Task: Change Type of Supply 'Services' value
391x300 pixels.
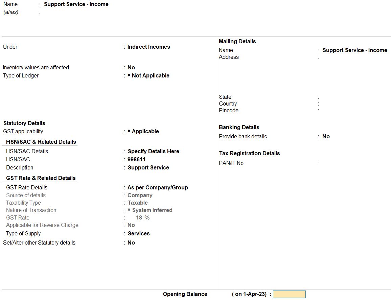Action: [139, 234]
